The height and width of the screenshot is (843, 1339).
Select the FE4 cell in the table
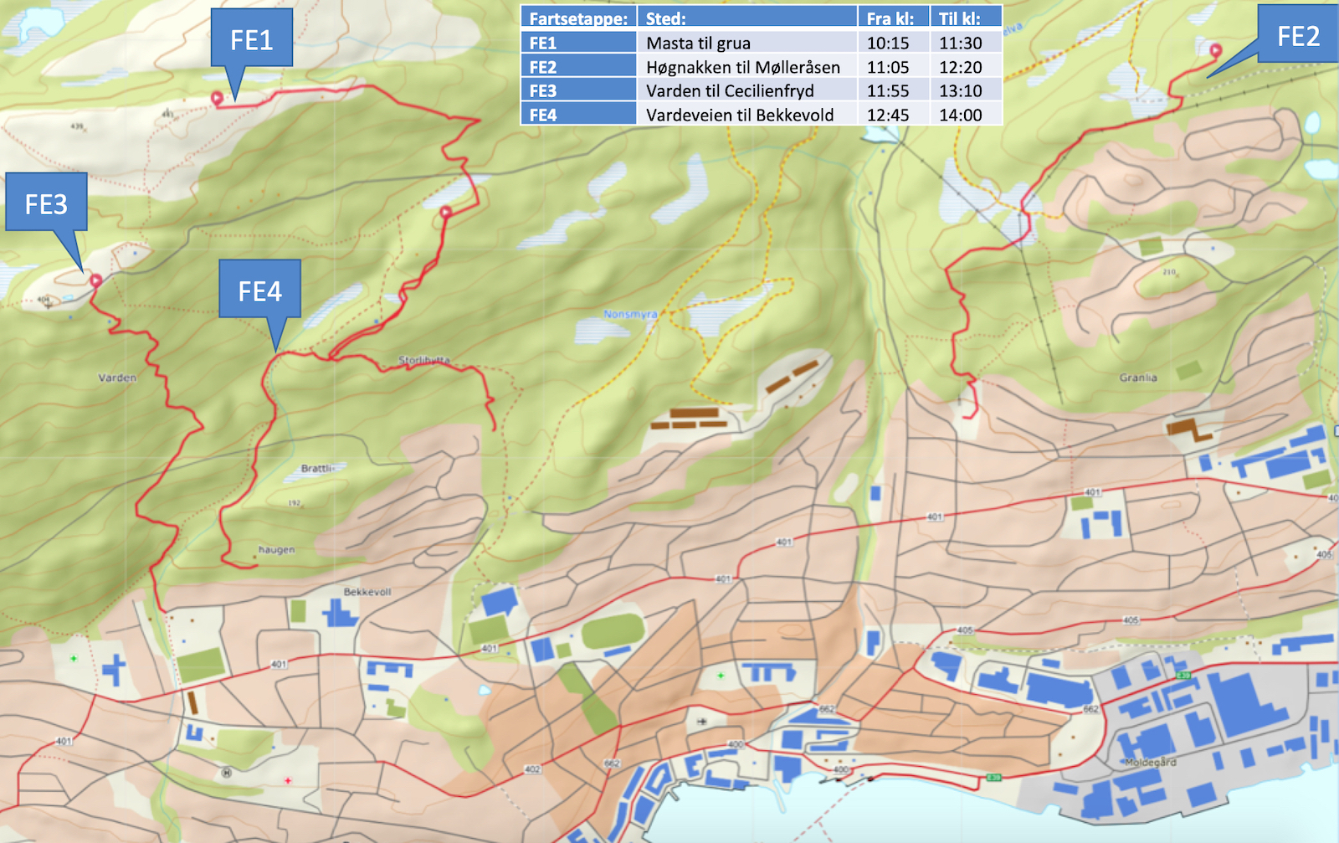[x=578, y=114]
